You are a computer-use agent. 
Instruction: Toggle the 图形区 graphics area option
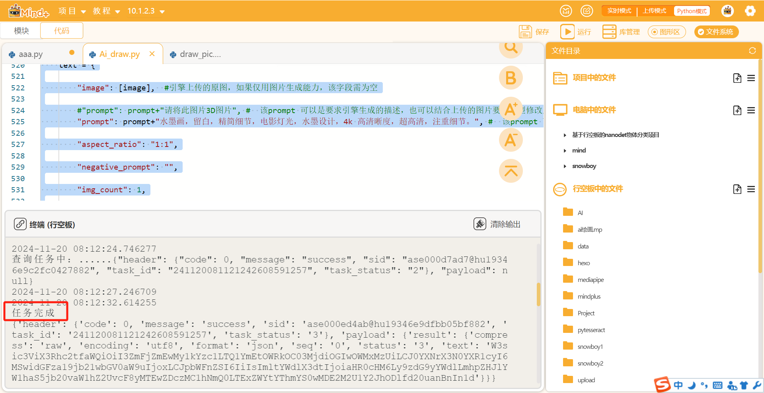click(x=667, y=32)
